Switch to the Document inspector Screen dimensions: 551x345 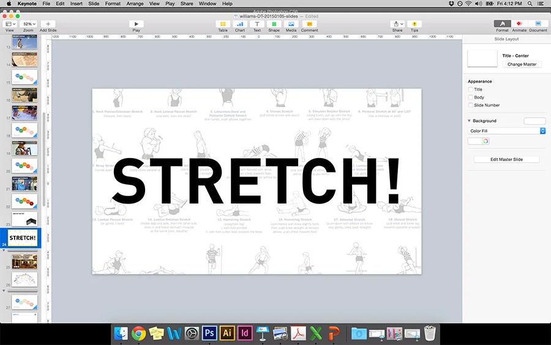(538, 23)
